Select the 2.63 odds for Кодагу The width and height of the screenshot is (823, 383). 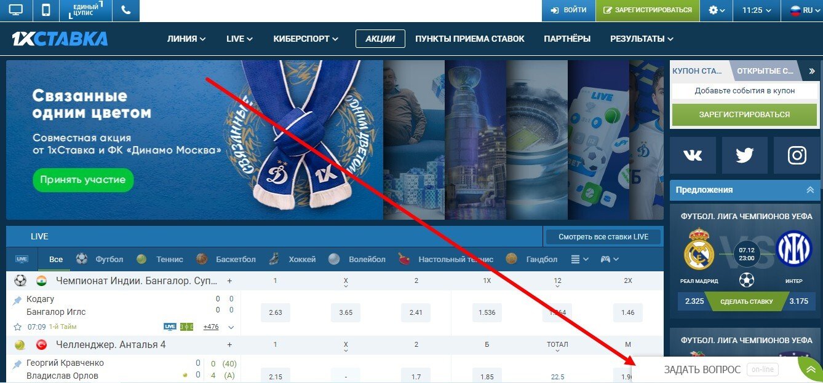tap(276, 312)
